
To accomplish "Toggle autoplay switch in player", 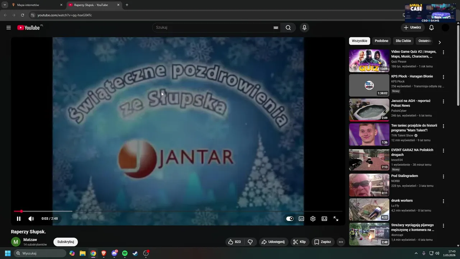I will (x=290, y=219).
